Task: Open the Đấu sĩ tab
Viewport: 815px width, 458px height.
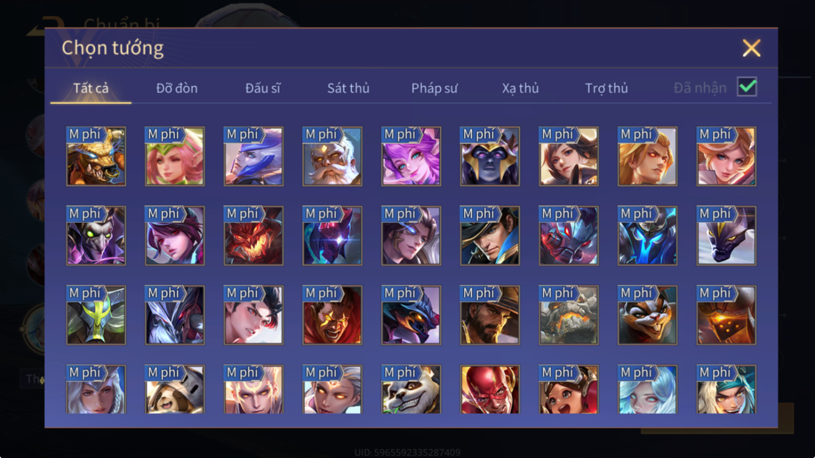Action: coord(263,88)
